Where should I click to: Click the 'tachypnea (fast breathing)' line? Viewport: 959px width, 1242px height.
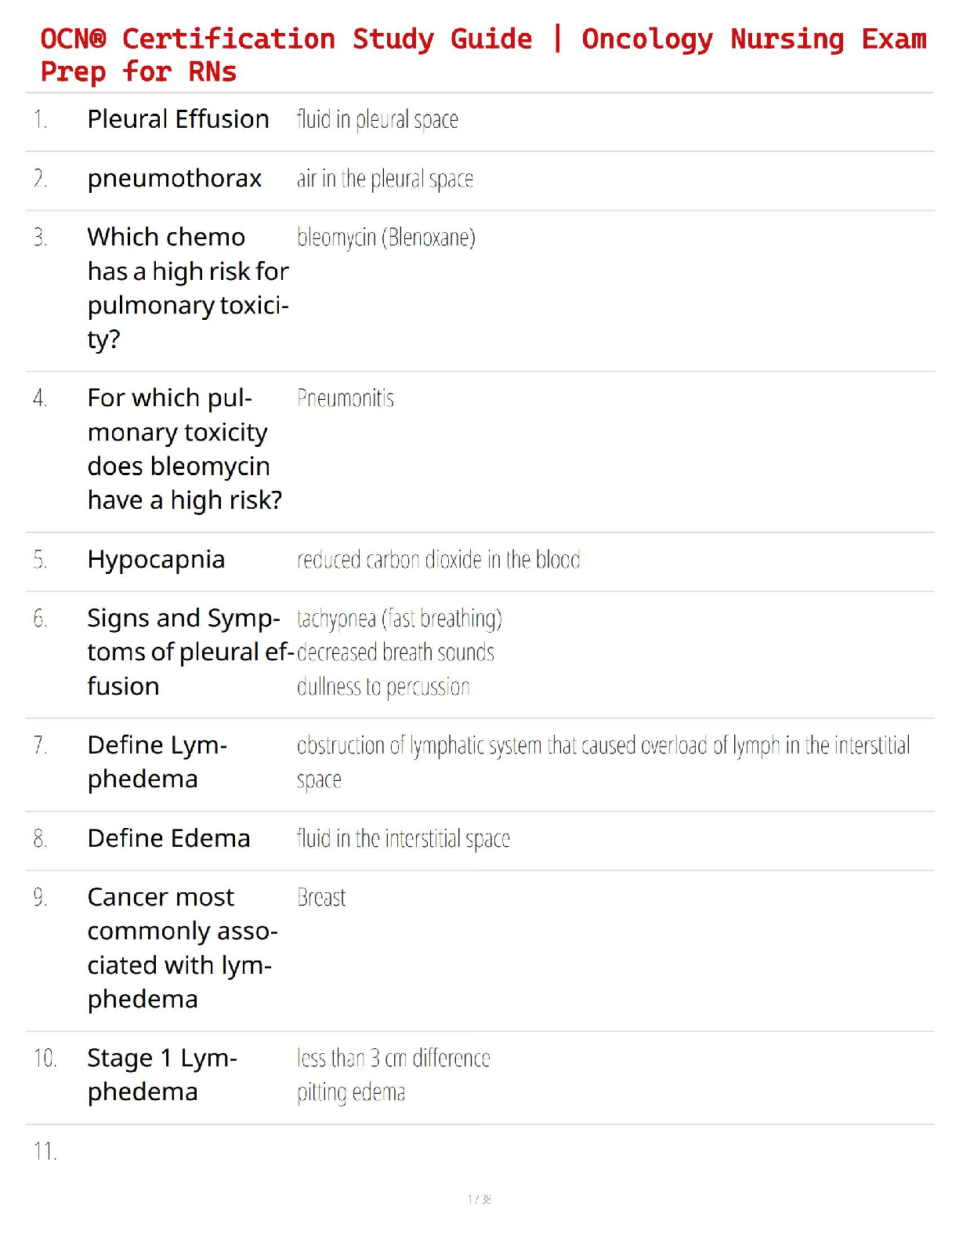tap(399, 619)
